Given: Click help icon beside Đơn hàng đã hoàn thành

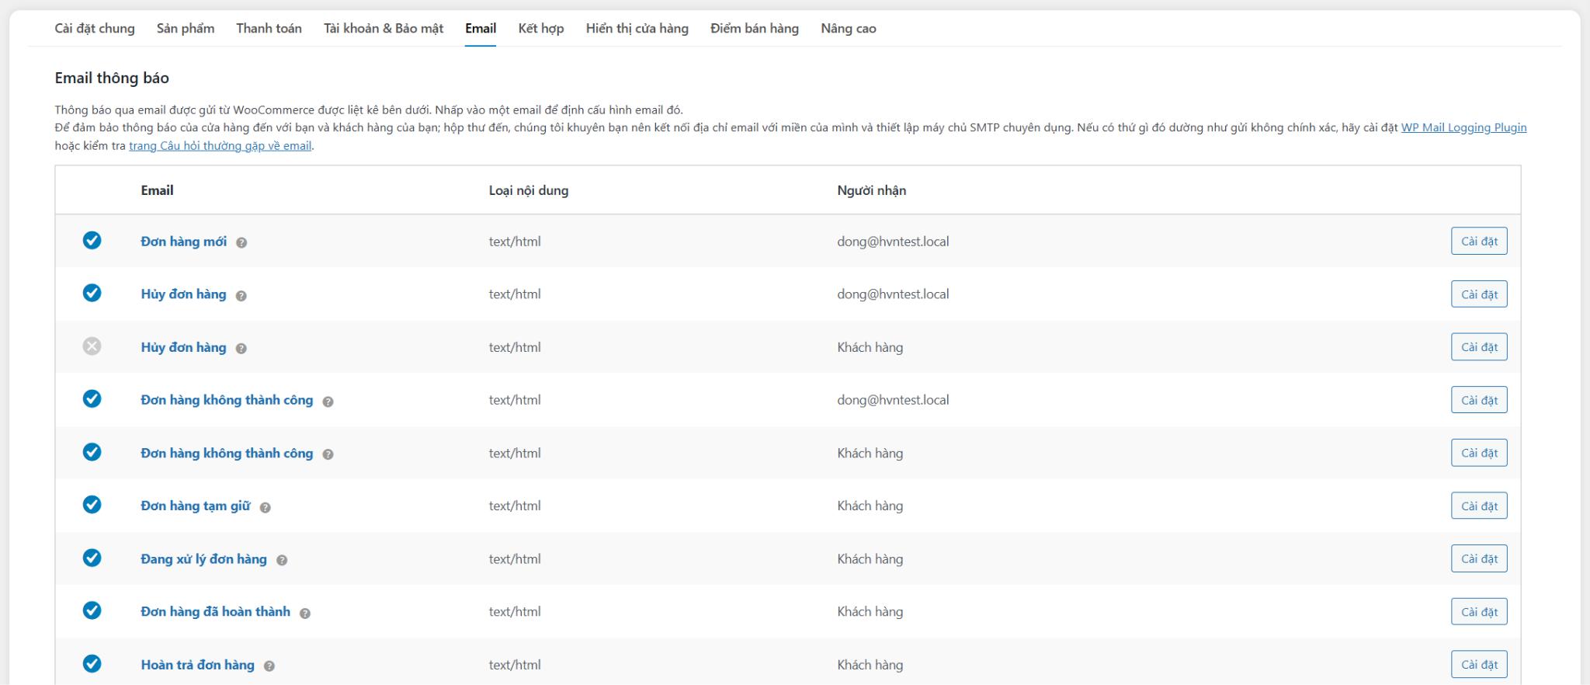Looking at the screenshot, I should pyautogui.click(x=305, y=613).
